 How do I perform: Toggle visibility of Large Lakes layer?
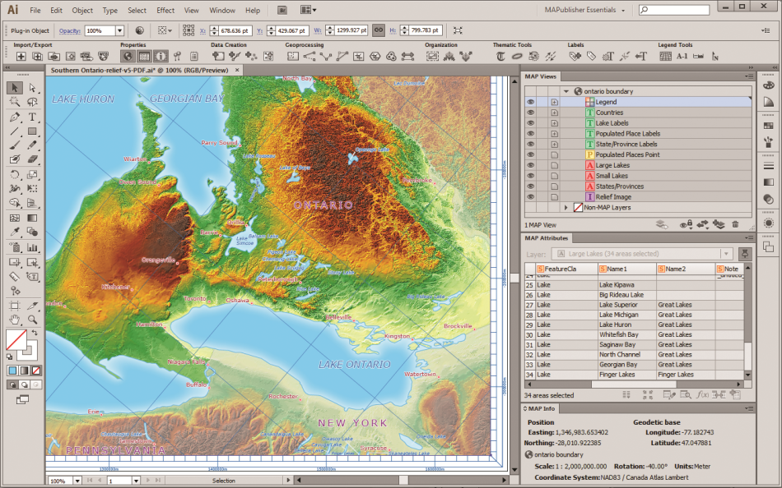pyautogui.click(x=531, y=165)
